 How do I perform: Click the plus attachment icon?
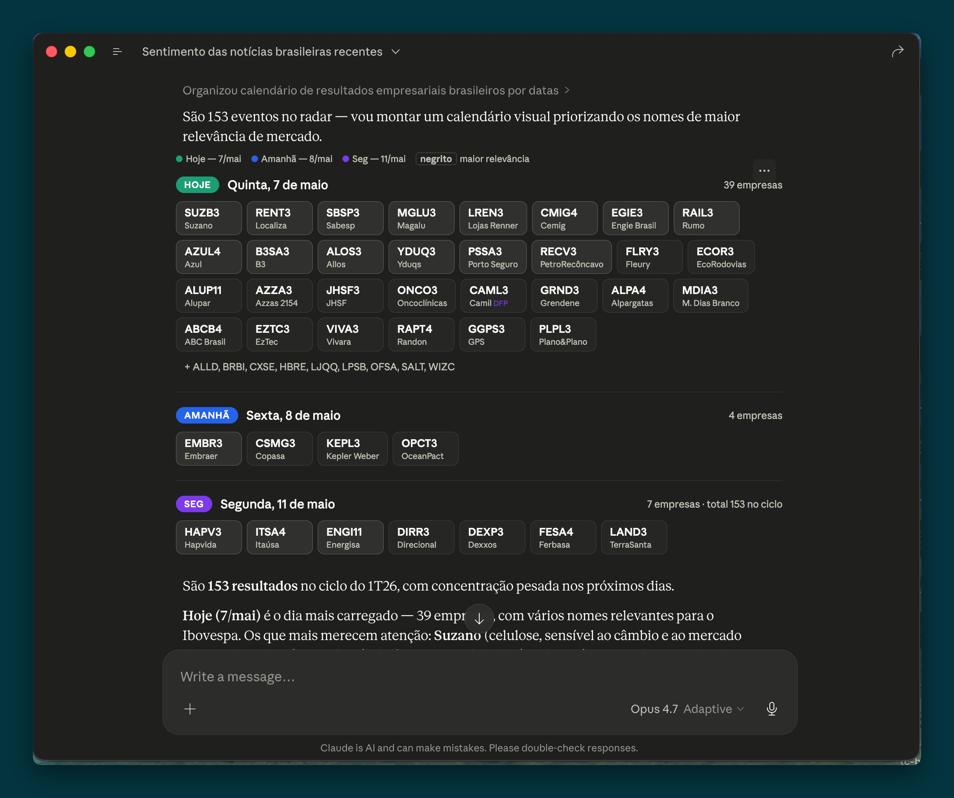pyautogui.click(x=190, y=709)
